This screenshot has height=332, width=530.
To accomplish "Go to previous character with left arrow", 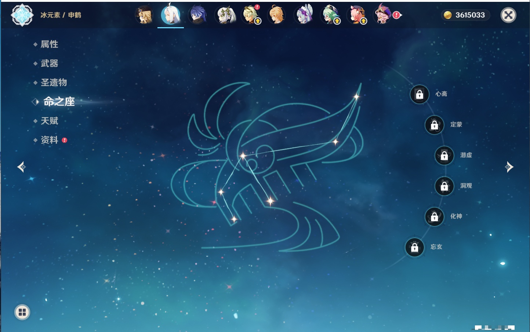I will (x=21, y=167).
